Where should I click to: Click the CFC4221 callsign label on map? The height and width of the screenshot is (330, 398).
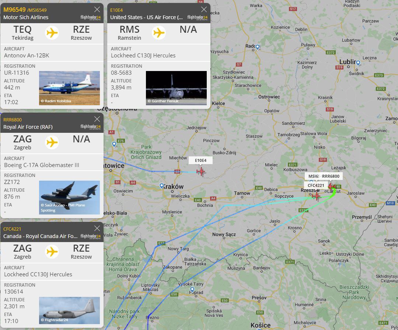[316, 185]
